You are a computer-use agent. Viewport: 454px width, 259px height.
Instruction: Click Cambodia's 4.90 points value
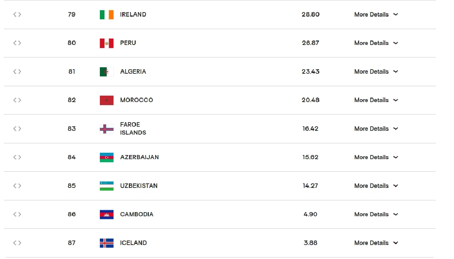310,214
